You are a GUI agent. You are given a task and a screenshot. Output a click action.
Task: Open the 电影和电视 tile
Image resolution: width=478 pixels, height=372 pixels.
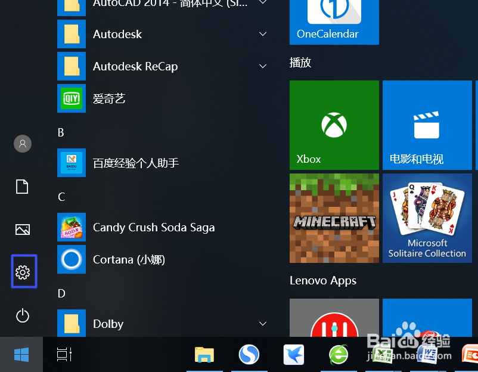(x=427, y=125)
